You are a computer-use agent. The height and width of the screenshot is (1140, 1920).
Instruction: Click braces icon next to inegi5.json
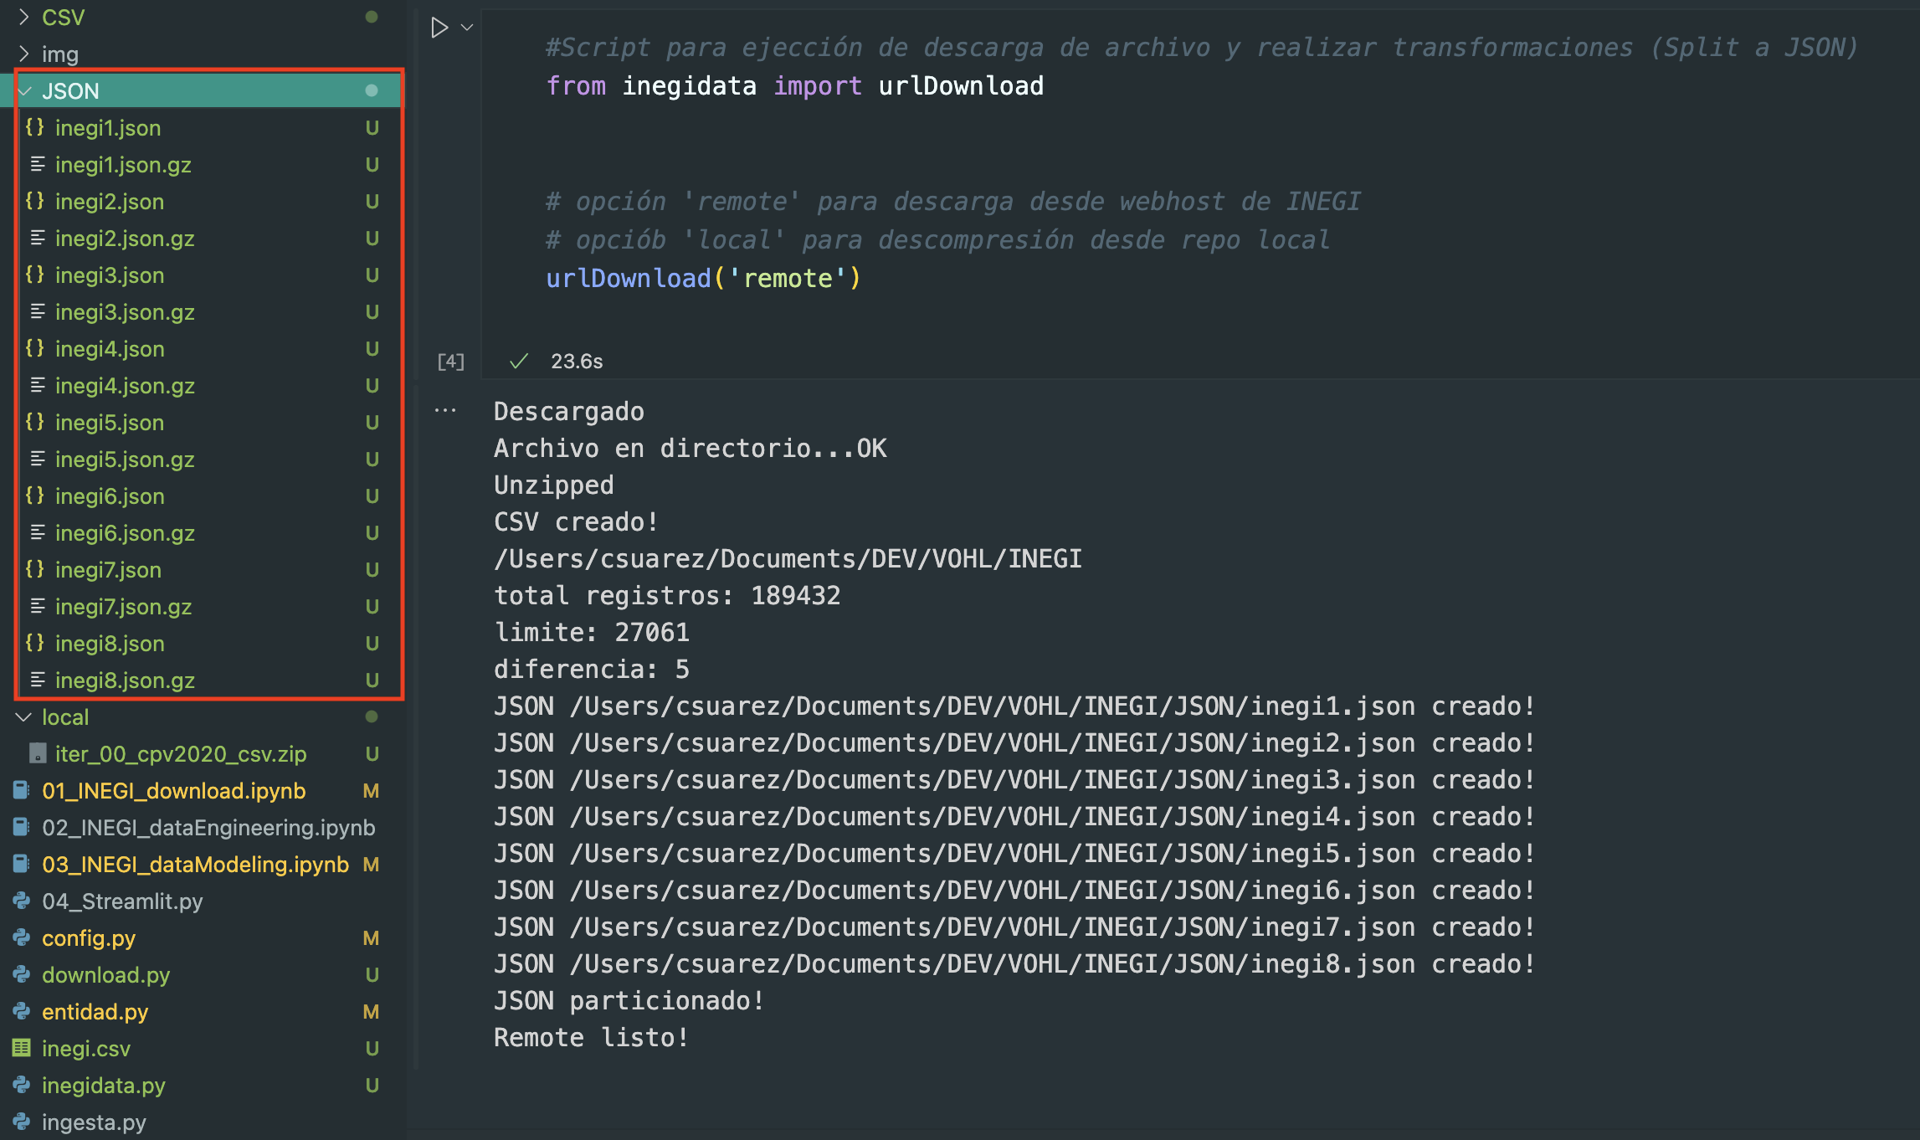35,422
